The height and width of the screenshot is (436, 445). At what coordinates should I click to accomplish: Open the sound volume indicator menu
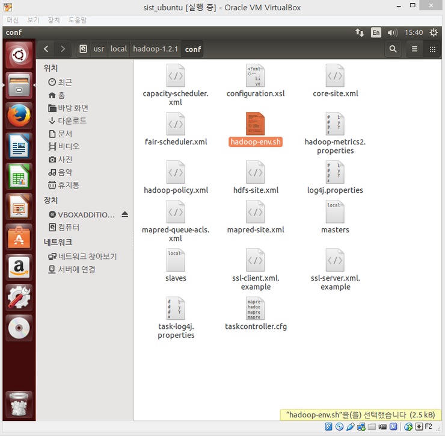(392, 33)
